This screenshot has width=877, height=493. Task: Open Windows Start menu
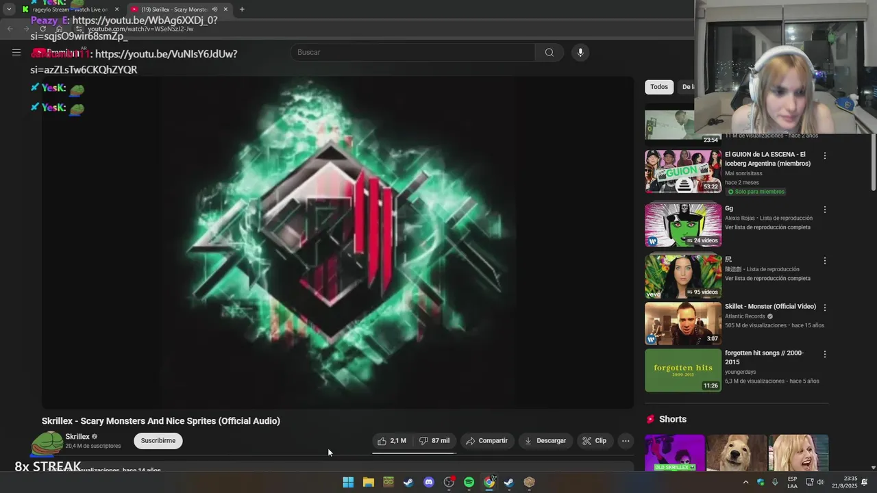point(348,482)
